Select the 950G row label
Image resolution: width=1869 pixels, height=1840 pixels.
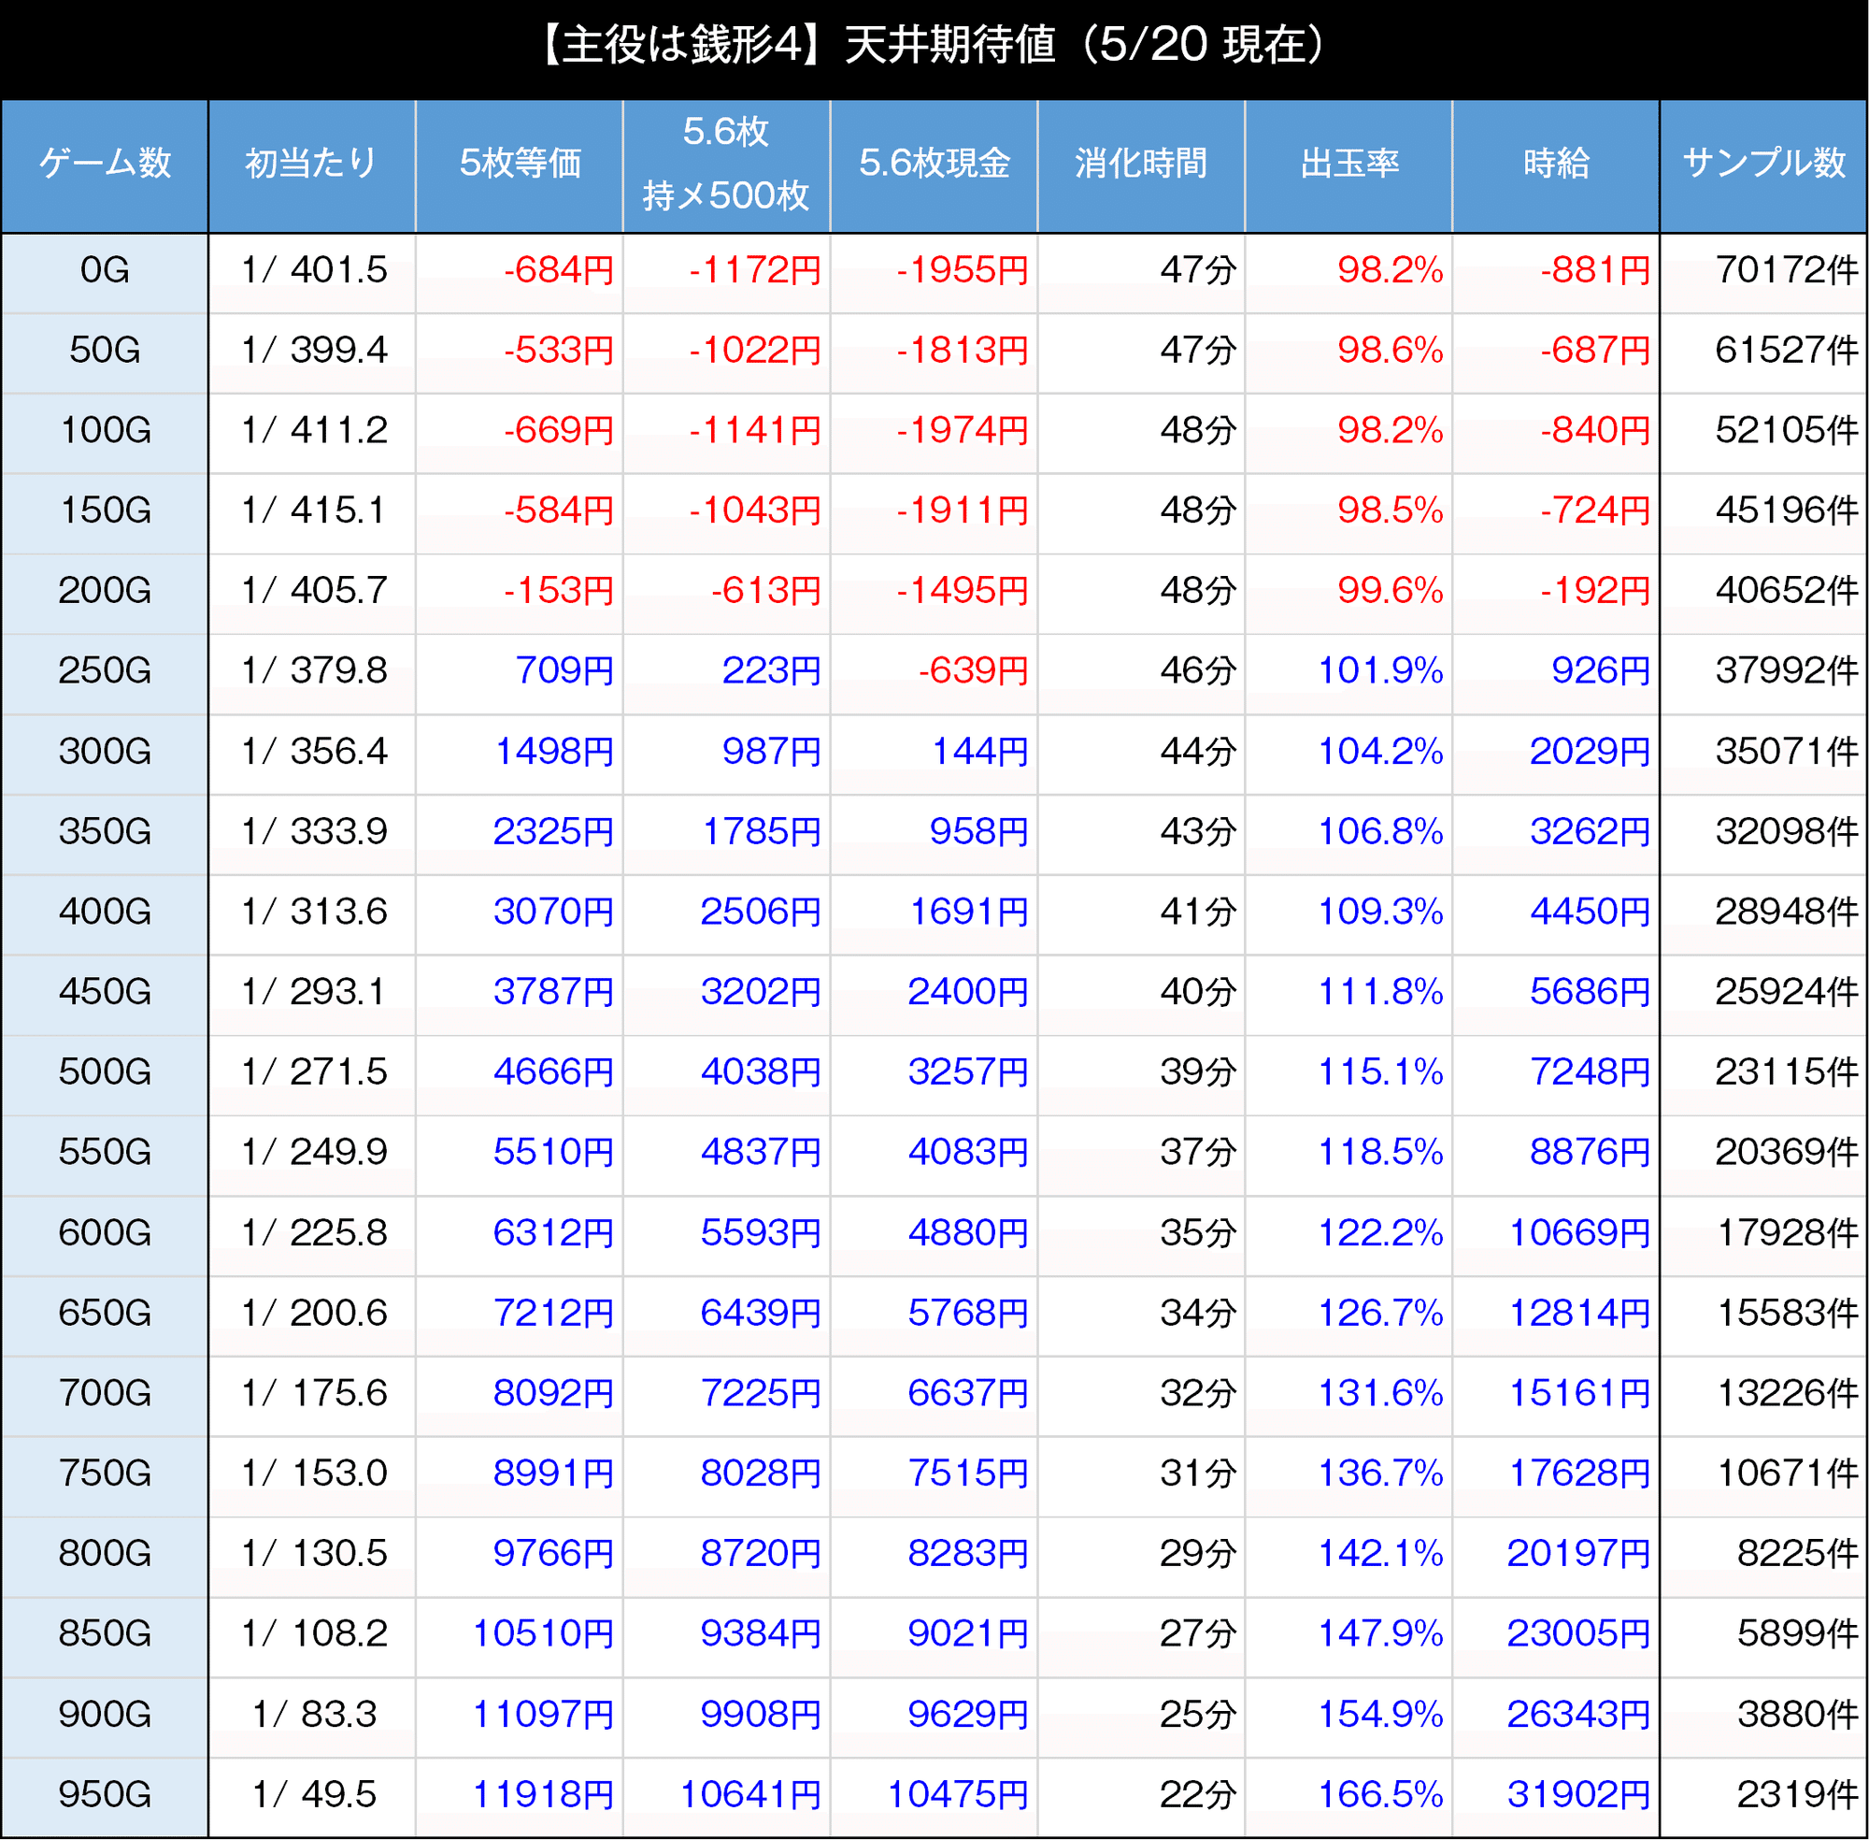click(x=105, y=1794)
